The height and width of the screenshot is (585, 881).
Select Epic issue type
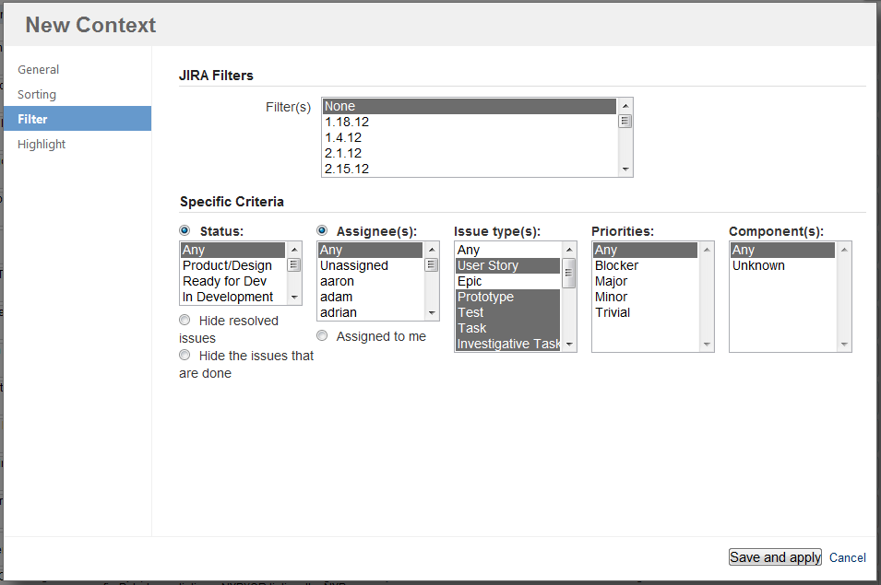(508, 282)
